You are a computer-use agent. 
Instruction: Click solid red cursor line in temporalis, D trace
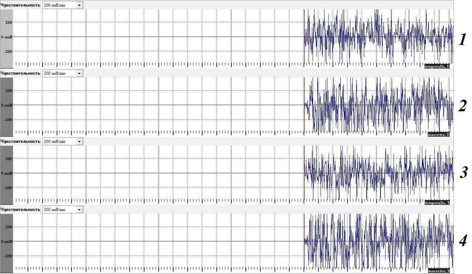click(x=439, y=36)
